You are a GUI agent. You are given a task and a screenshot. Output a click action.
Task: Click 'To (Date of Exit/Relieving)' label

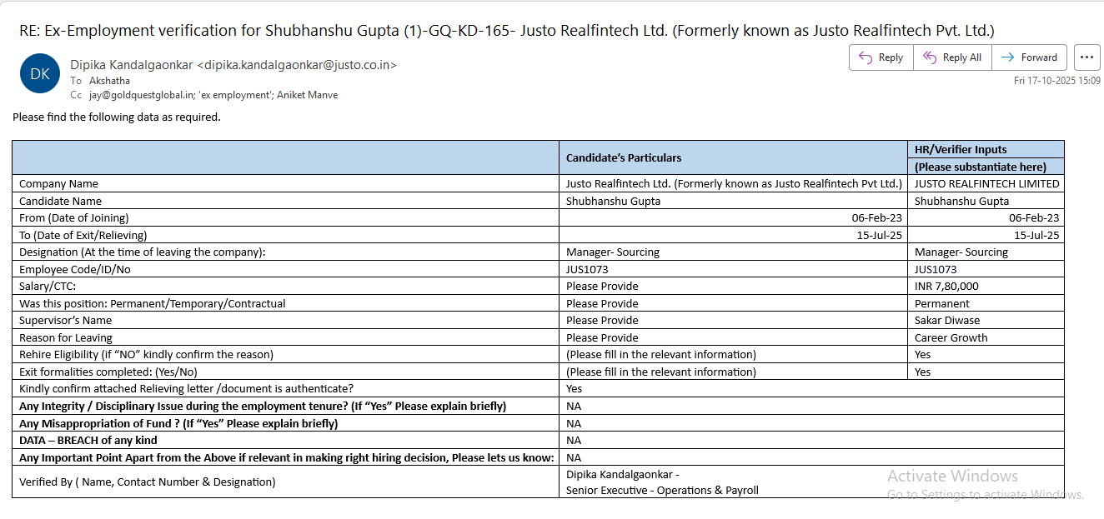[83, 235]
